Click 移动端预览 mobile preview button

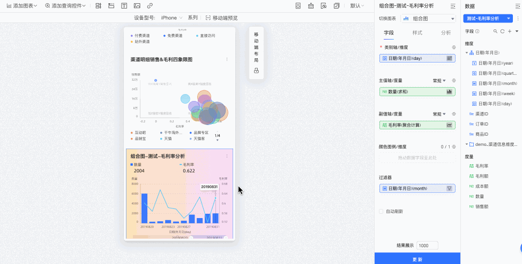click(x=222, y=18)
